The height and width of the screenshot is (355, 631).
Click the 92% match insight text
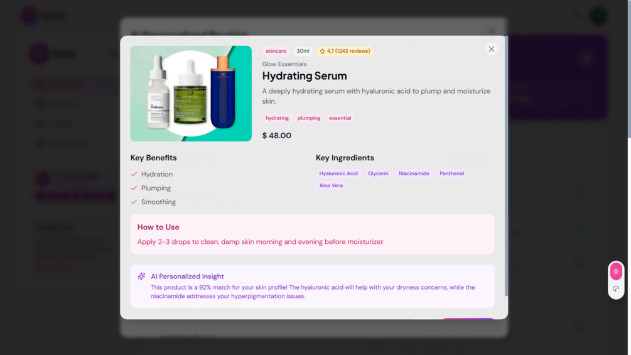pos(313,292)
